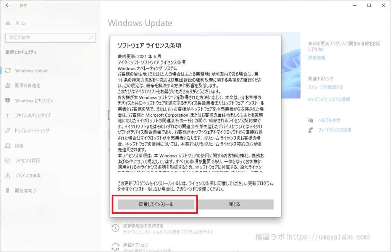The height and width of the screenshot is (252, 391).
Task: Click the back arrow in Settings
Action: tap(8, 5)
